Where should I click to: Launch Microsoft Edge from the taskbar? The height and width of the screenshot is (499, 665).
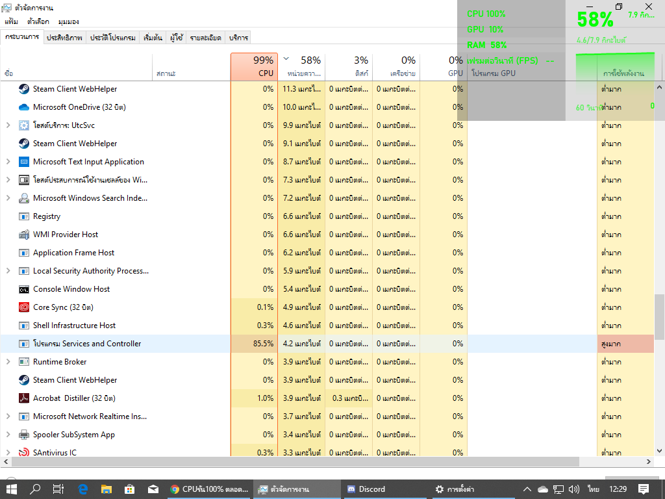pyautogui.click(x=82, y=489)
